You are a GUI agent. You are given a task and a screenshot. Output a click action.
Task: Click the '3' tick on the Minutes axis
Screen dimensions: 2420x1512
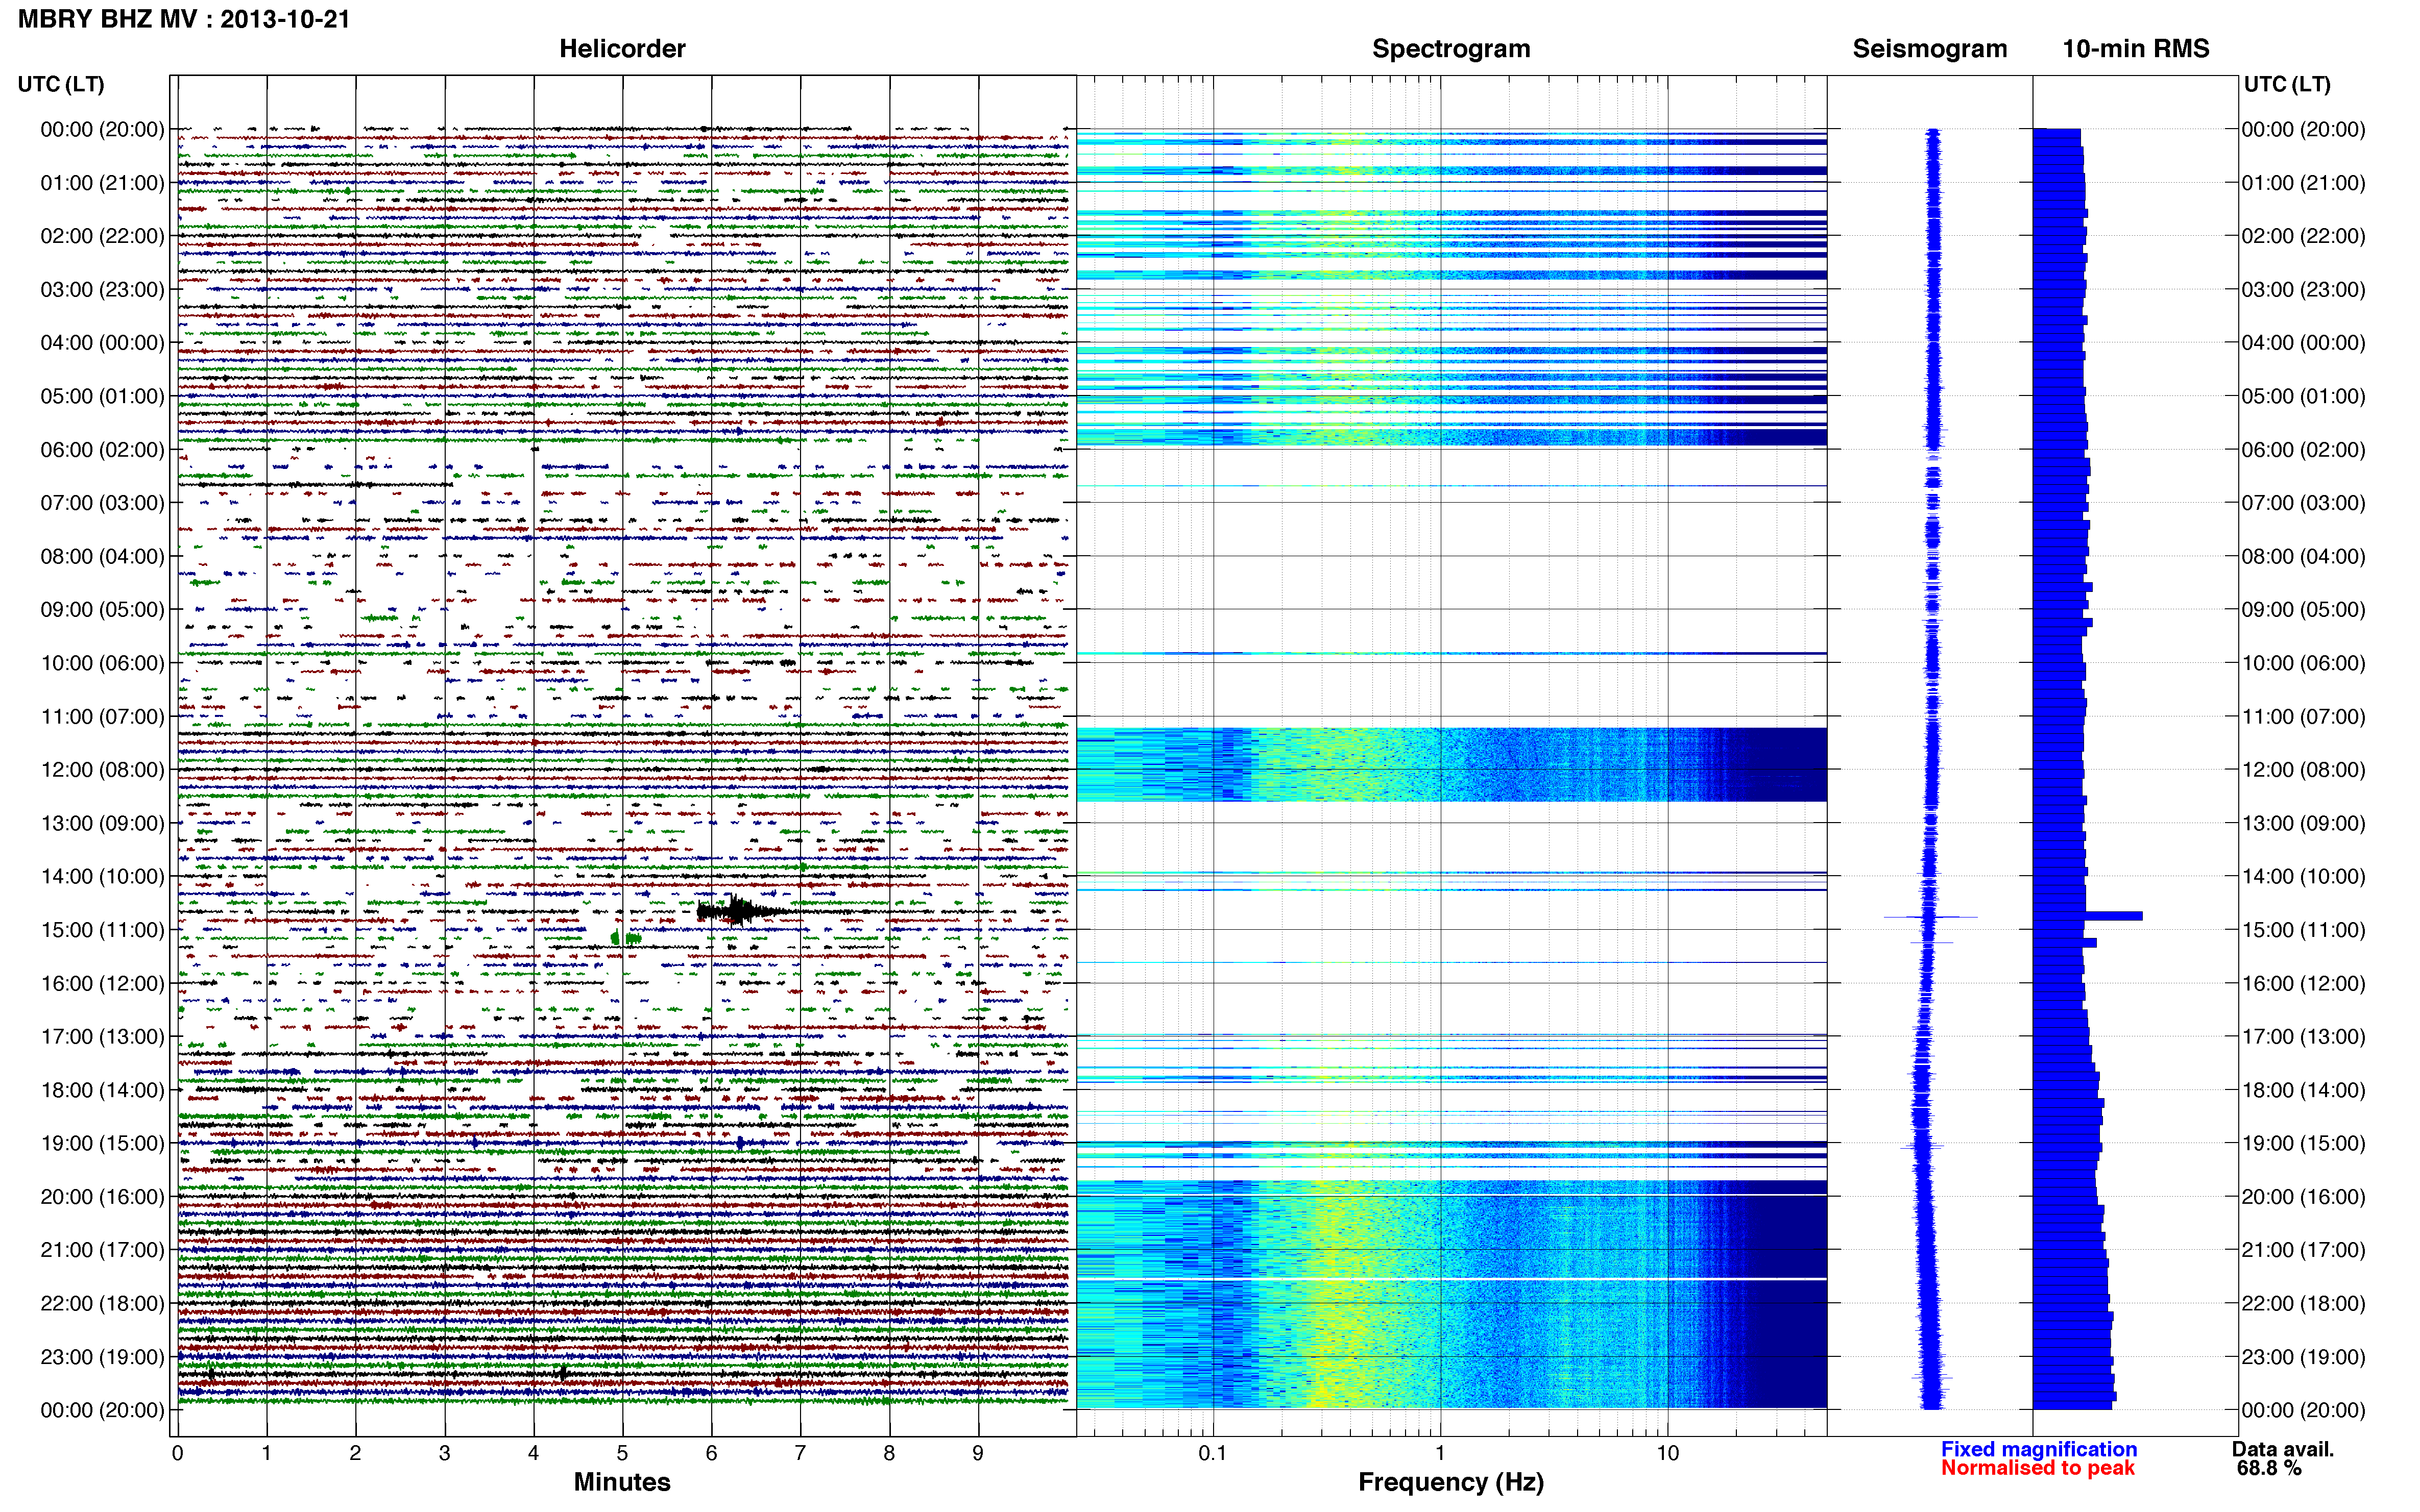click(x=444, y=1454)
